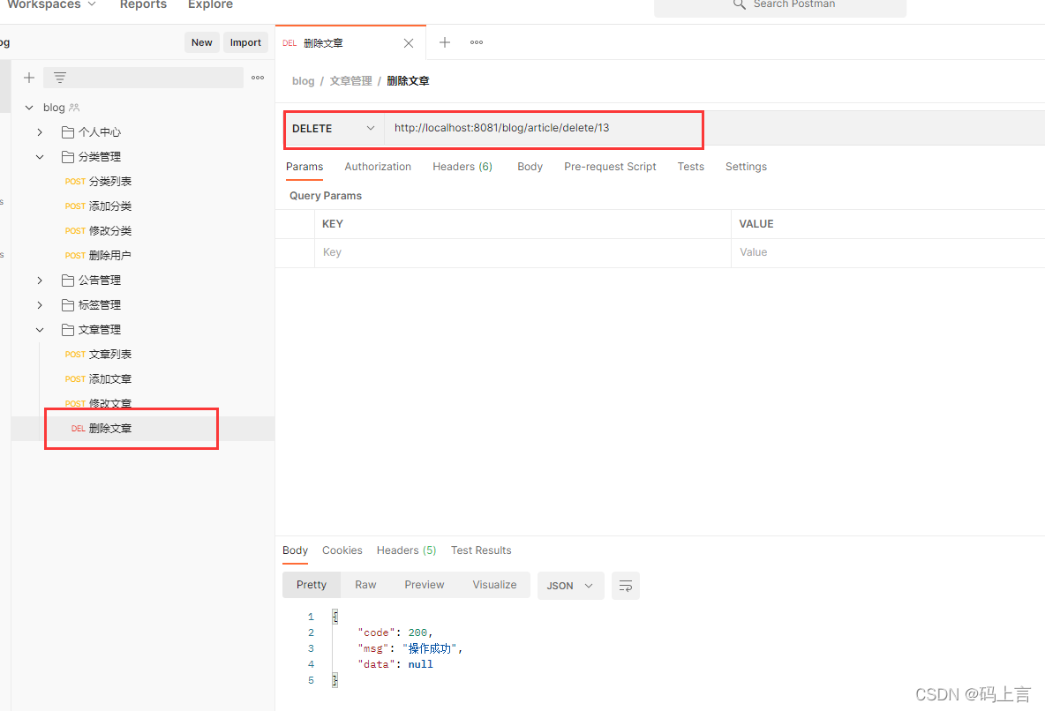Click the "操作成功" msg value
Image resolution: width=1045 pixels, height=711 pixels.
coord(430,648)
